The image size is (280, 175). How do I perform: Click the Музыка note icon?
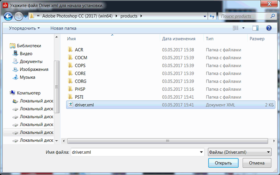point(15,77)
